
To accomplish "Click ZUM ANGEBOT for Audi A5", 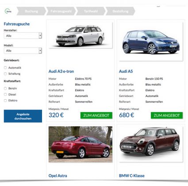I will click(x=167, y=116).
